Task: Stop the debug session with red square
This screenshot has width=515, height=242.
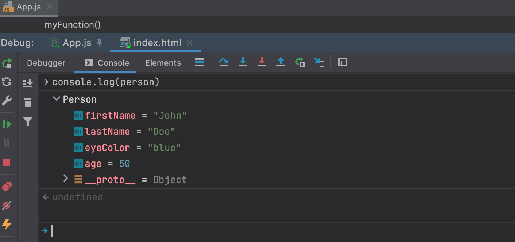Action: click(7, 163)
